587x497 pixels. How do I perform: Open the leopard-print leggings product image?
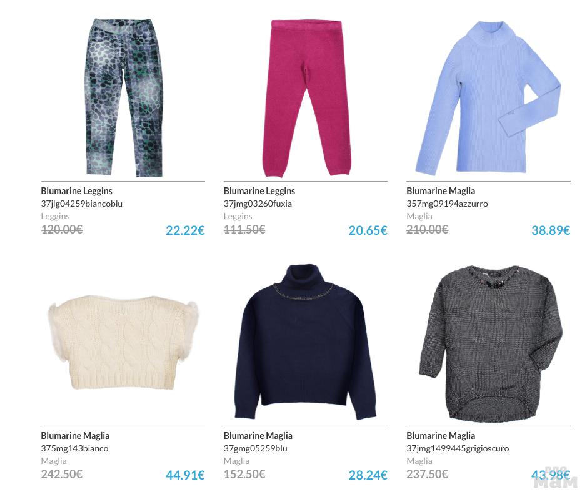pyautogui.click(x=124, y=97)
